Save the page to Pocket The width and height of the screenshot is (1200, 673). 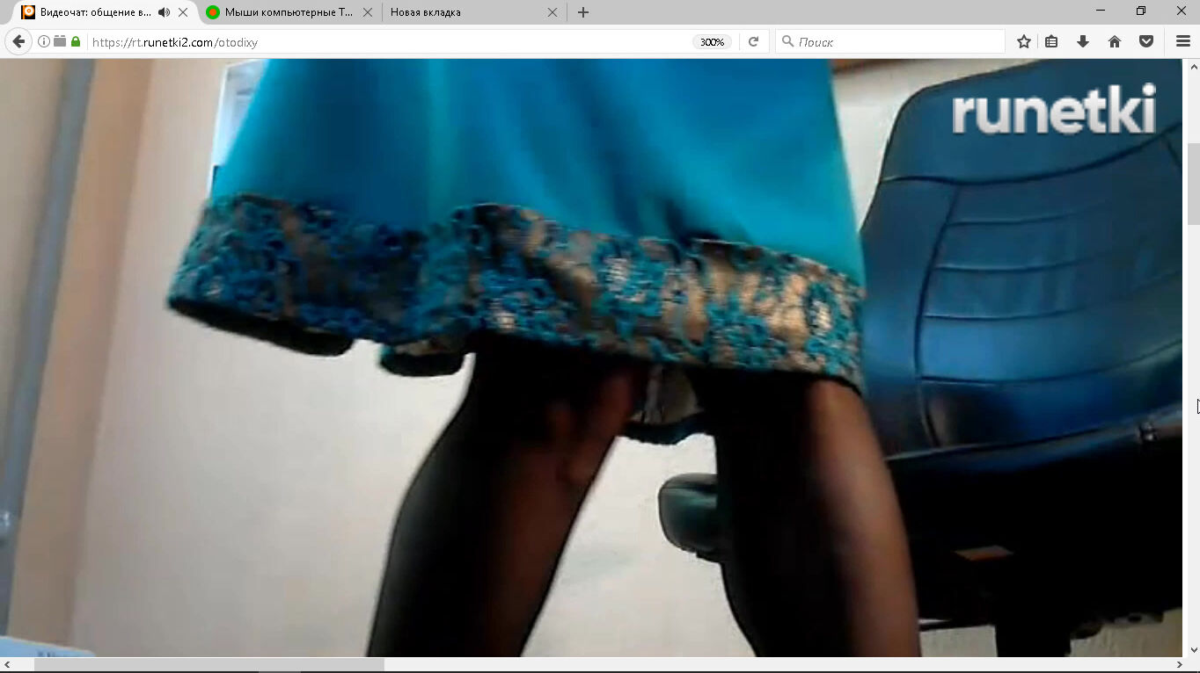(x=1146, y=41)
